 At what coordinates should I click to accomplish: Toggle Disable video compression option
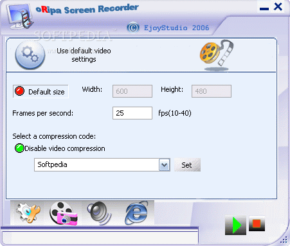coord(60,148)
